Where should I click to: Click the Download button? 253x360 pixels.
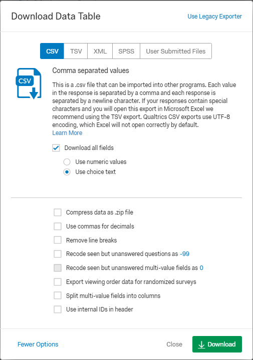(x=217, y=344)
